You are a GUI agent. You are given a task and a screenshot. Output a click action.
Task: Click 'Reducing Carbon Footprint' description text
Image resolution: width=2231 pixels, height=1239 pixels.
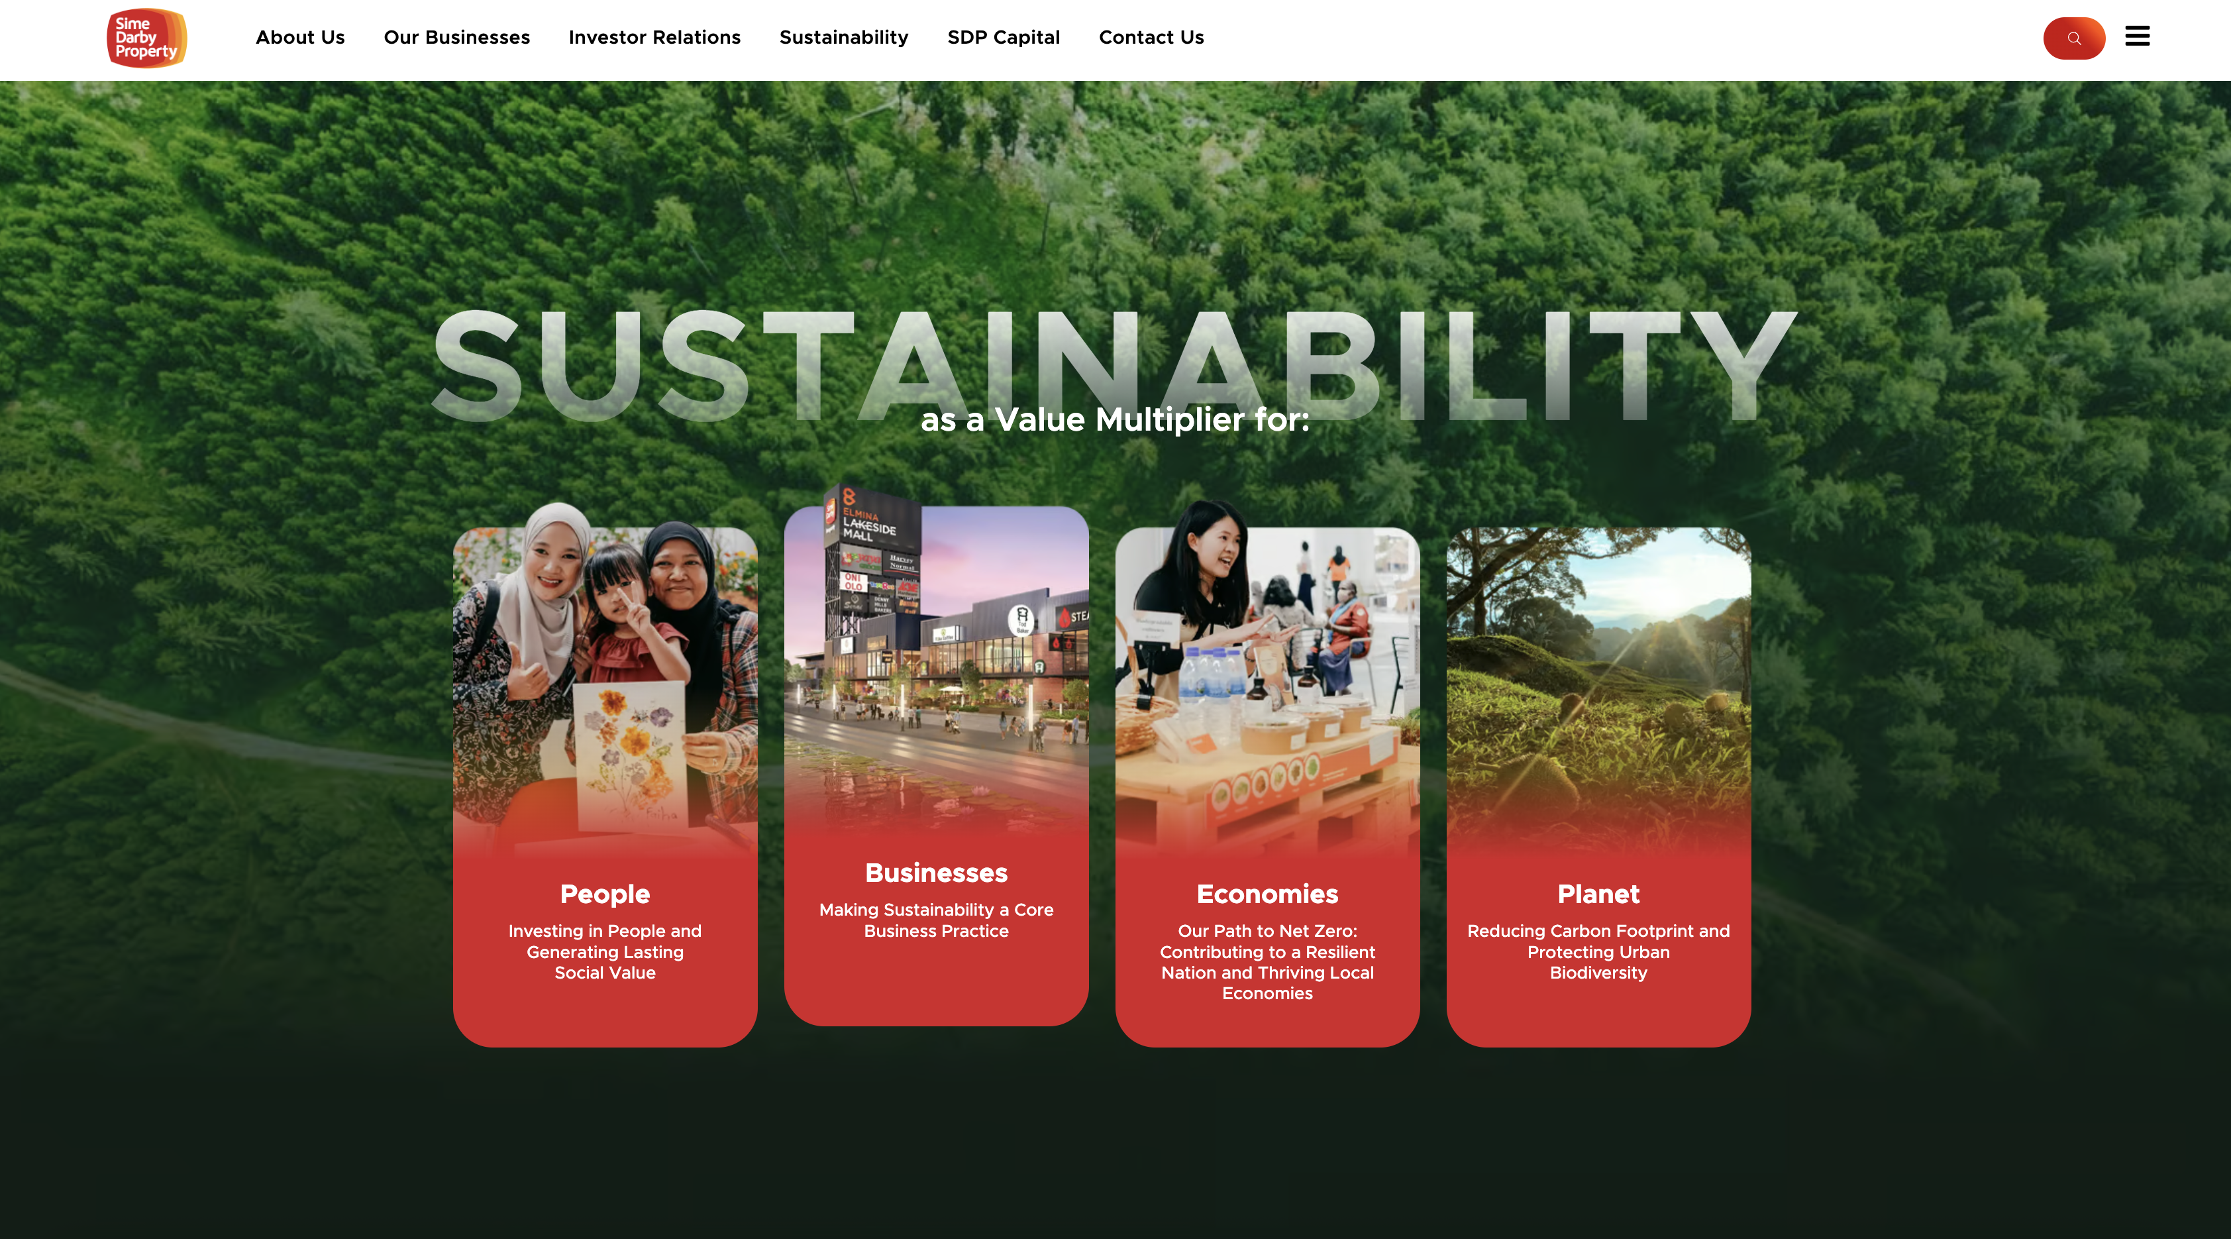(x=1598, y=951)
